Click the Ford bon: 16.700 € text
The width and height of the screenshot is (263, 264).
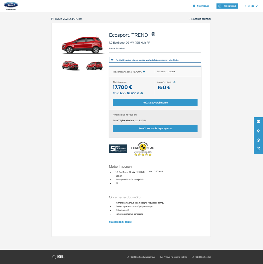click(x=126, y=93)
